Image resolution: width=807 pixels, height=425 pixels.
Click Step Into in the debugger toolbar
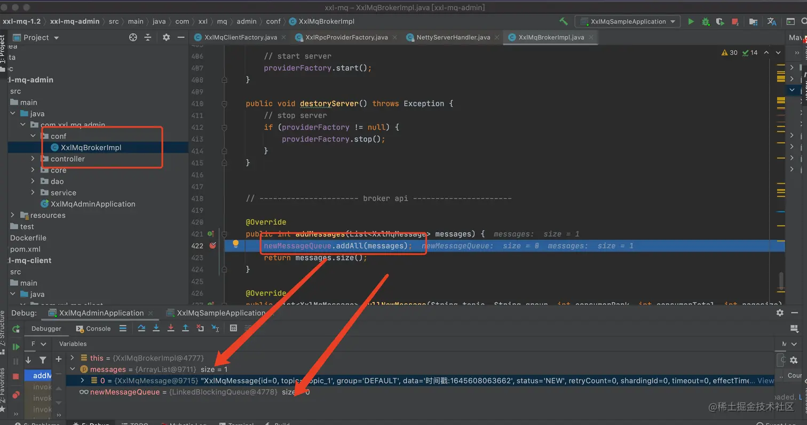pos(156,328)
